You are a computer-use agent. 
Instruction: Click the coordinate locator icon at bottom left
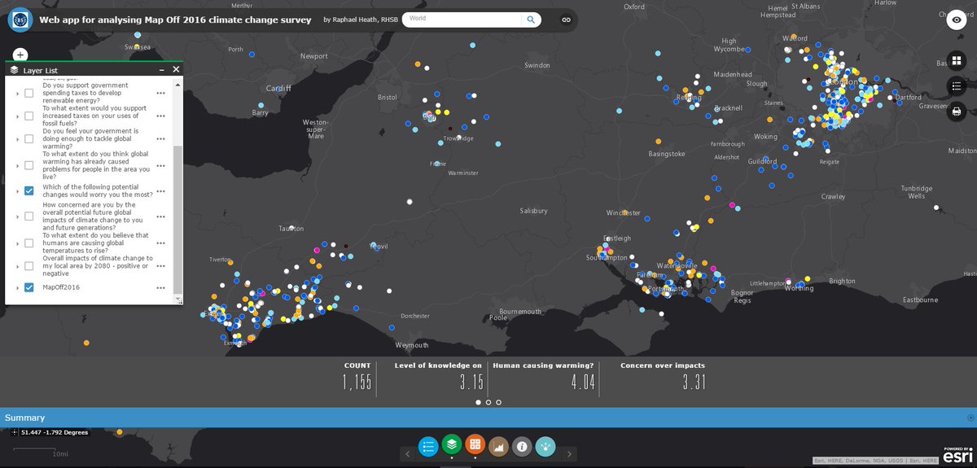click(x=15, y=432)
